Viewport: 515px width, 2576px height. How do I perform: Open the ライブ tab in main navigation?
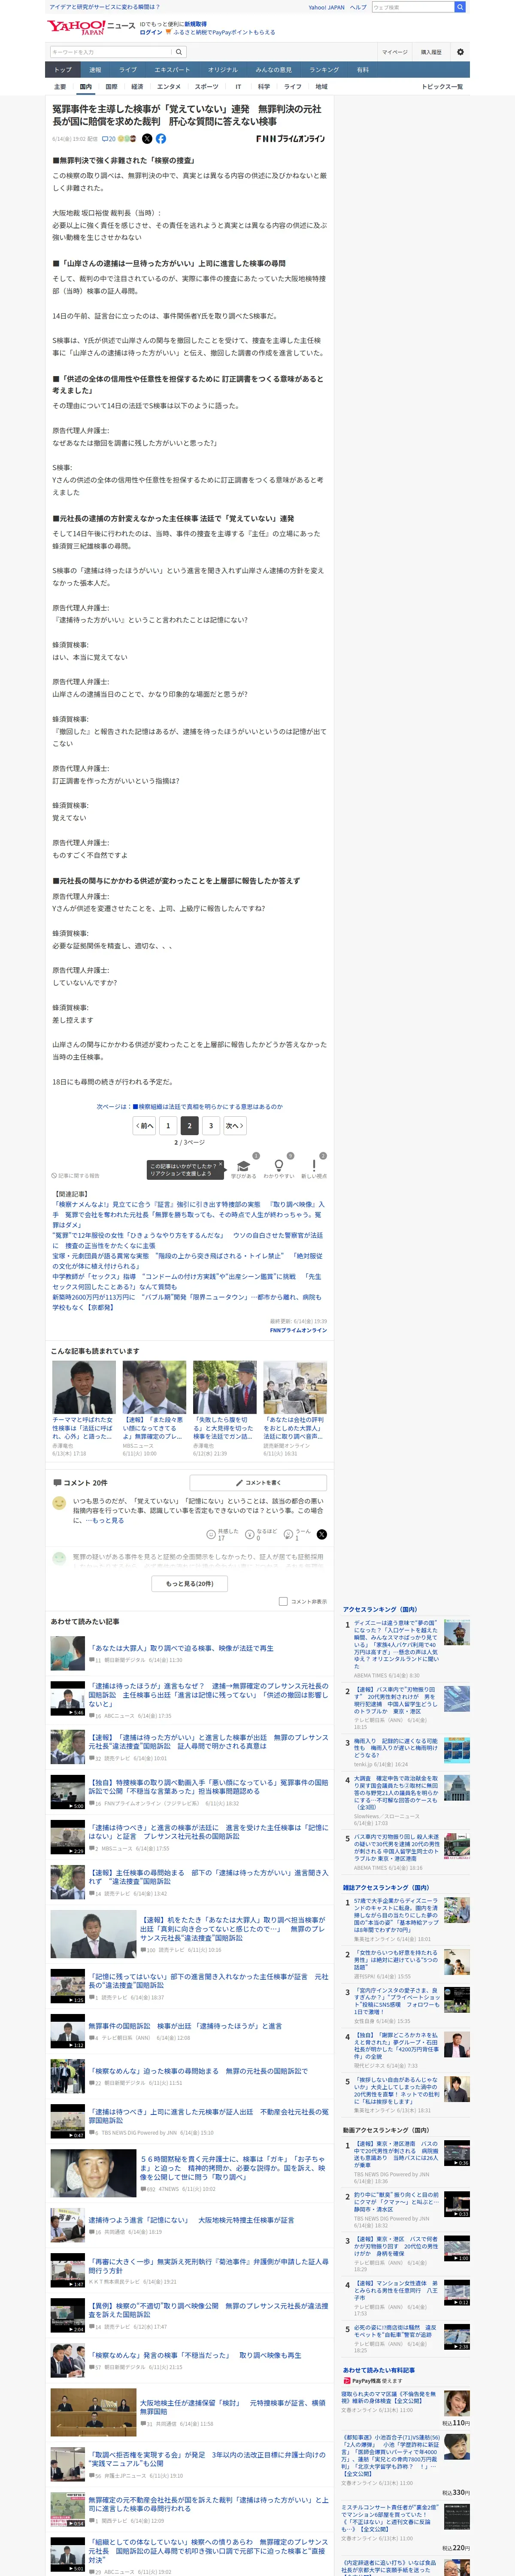pyautogui.click(x=128, y=70)
